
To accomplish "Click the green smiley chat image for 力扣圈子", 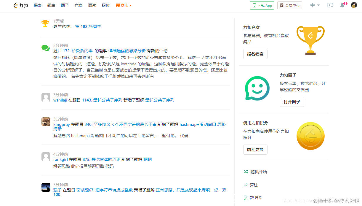I will pyautogui.click(x=257, y=88).
